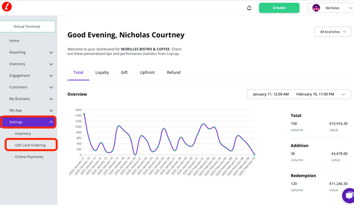Click the green Create button
The image size is (354, 205).
click(x=279, y=8)
